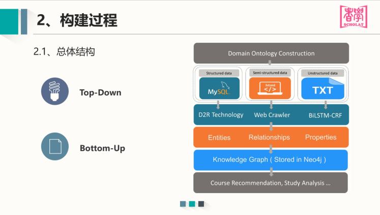Click the document Bottom-Up icon

(54, 147)
